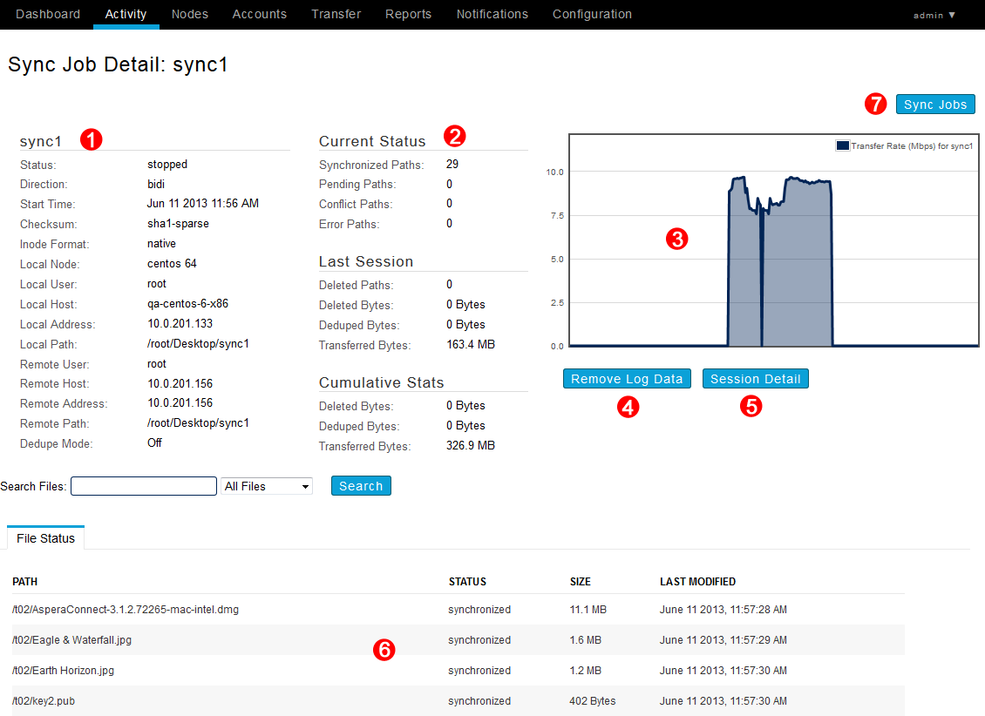985x716 pixels.
Task: Select the /t02/Earth Horizon.jpg file path
Action: 64,670
